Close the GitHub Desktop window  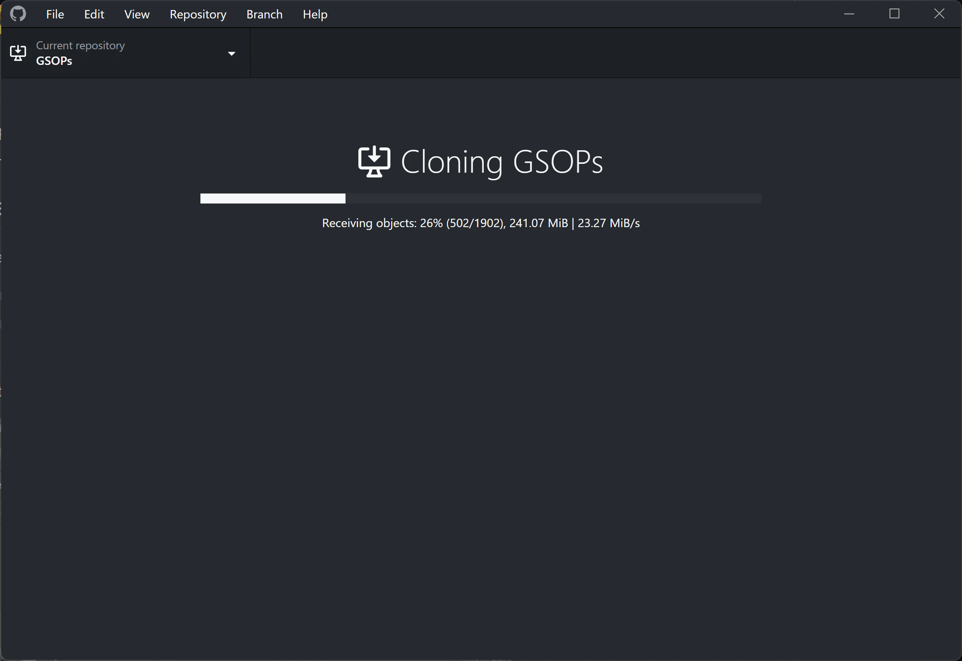(x=939, y=14)
